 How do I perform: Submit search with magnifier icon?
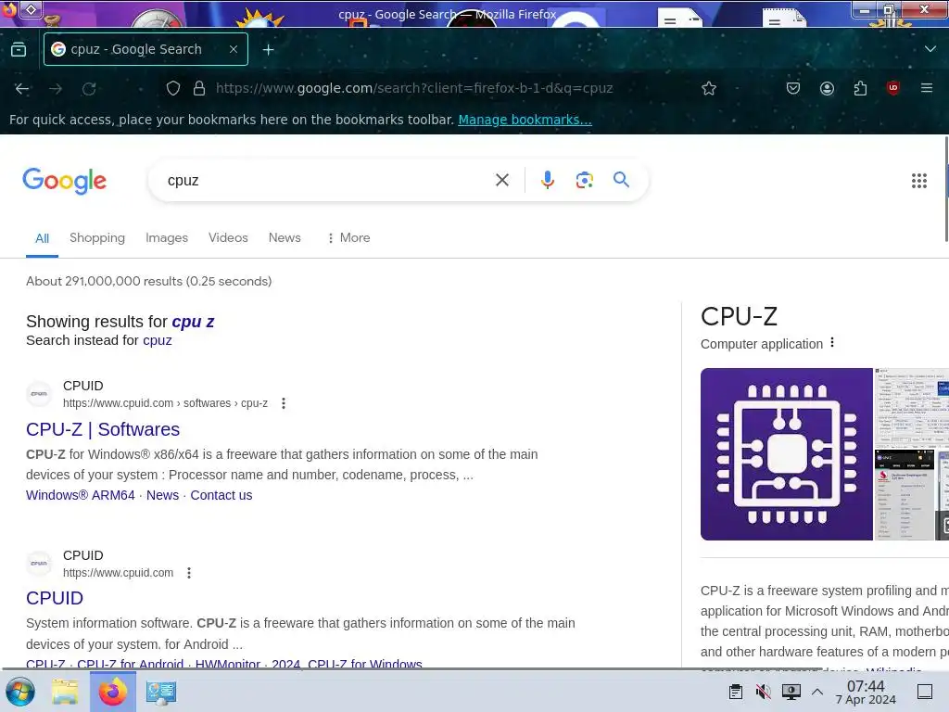pyautogui.click(x=621, y=180)
